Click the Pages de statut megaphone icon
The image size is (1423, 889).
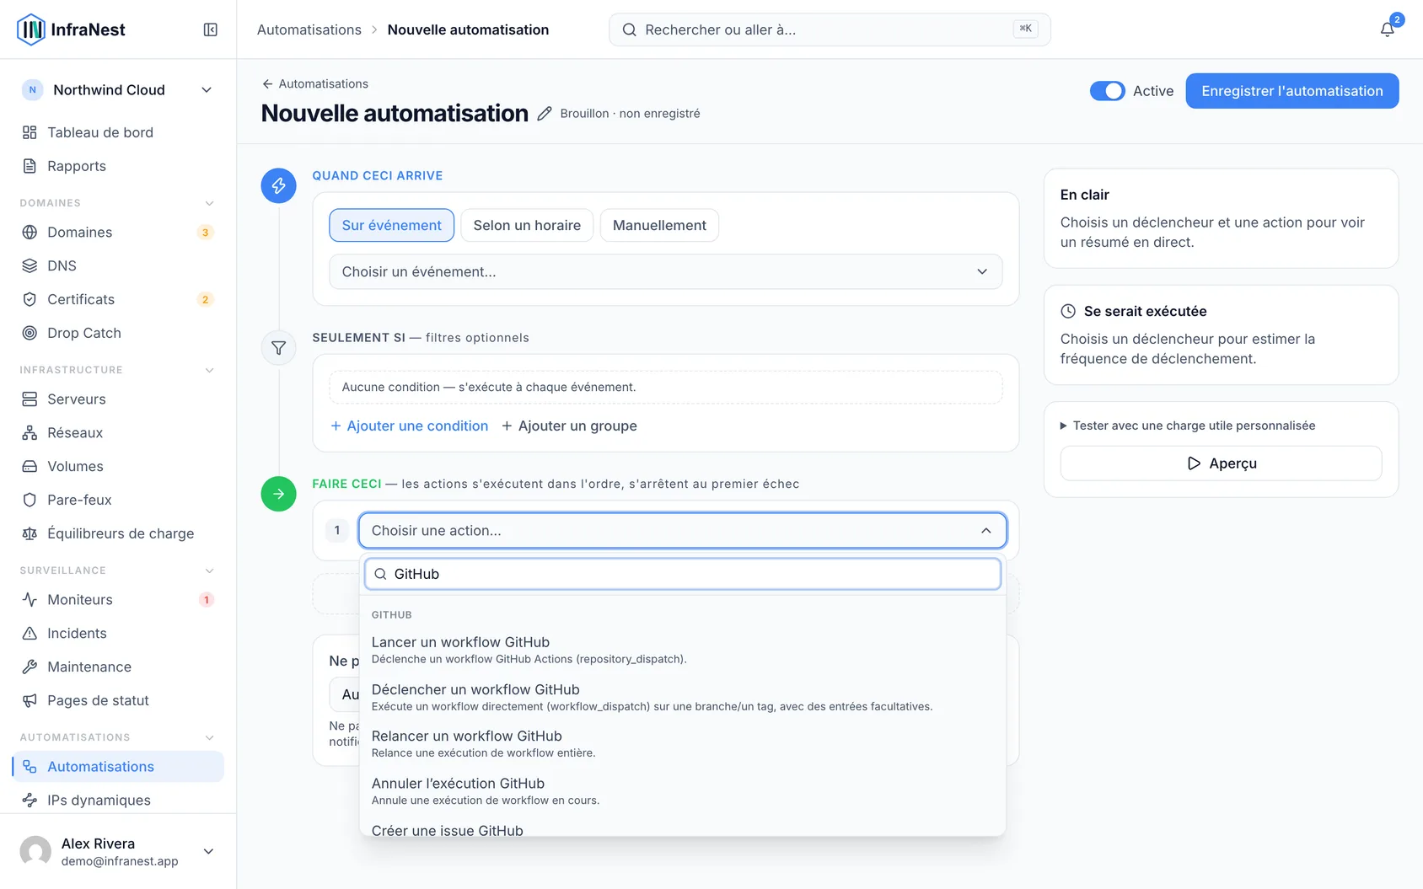pyautogui.click(x=30, y=700)
